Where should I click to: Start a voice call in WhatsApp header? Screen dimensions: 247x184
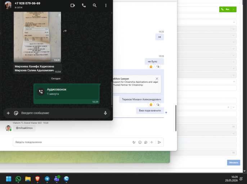click(84, 5)
